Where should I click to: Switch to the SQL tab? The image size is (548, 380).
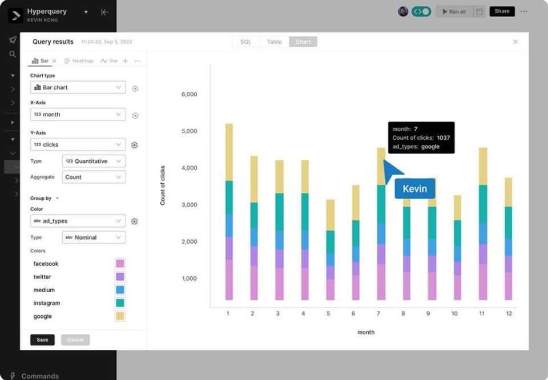245,42
